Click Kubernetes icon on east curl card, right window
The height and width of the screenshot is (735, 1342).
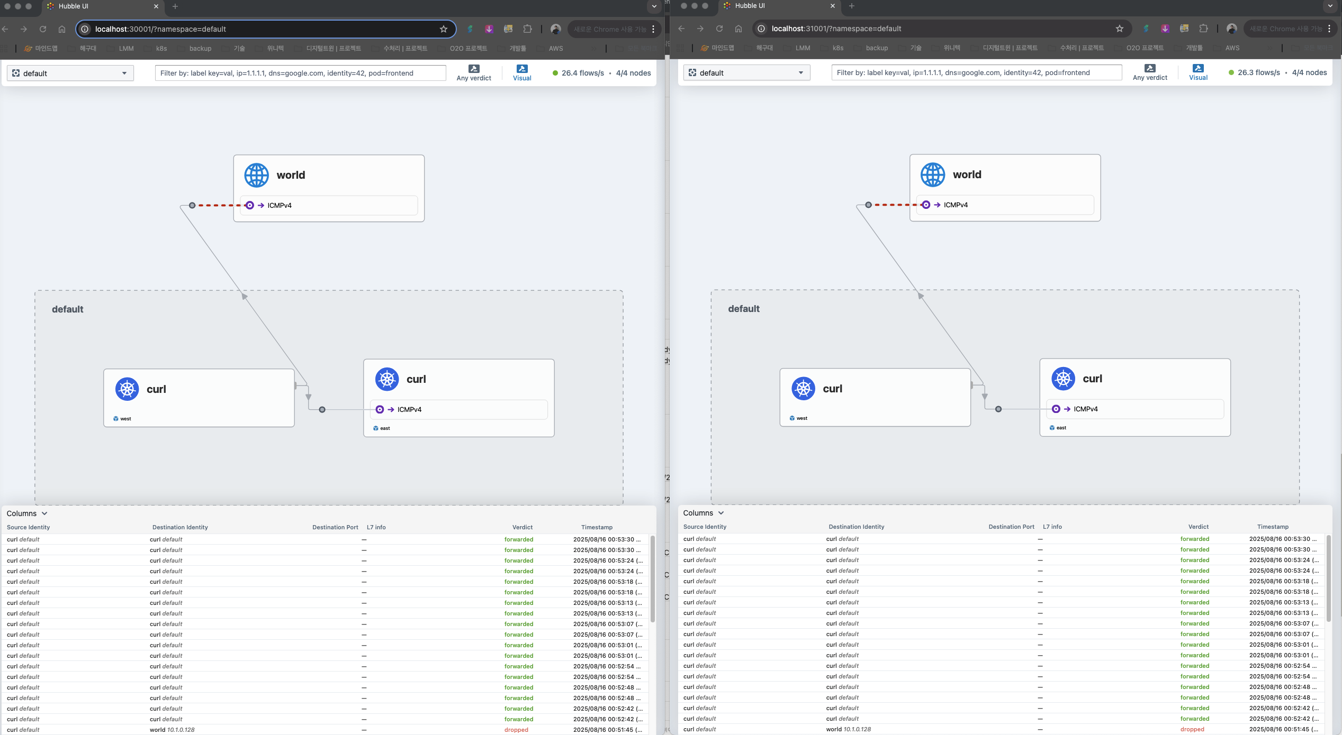(x=1063, y=379)
